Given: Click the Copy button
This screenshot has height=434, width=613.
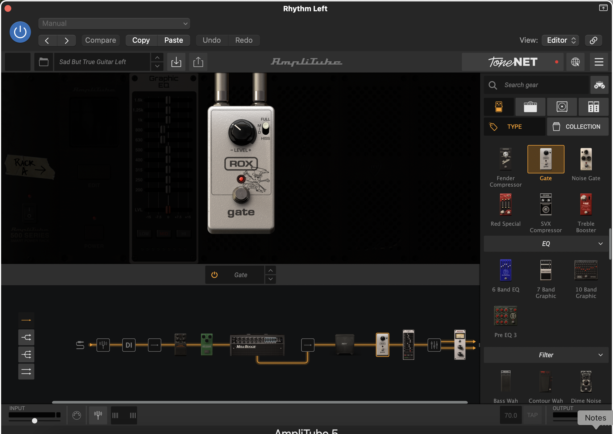Looking at the screenshot, I should pos(141,40).
